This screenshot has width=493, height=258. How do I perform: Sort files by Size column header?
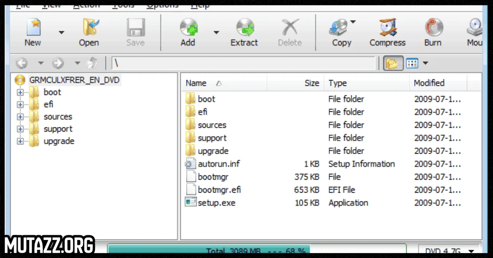pos(311,83)
